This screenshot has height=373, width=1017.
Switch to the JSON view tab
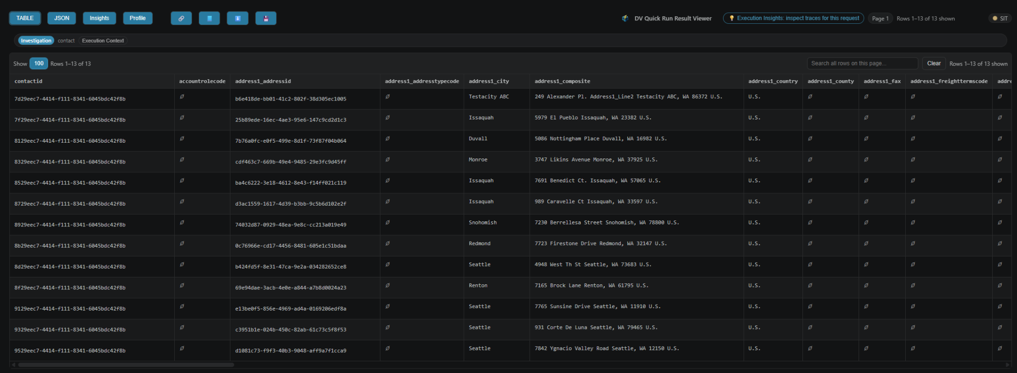point(62,18)
